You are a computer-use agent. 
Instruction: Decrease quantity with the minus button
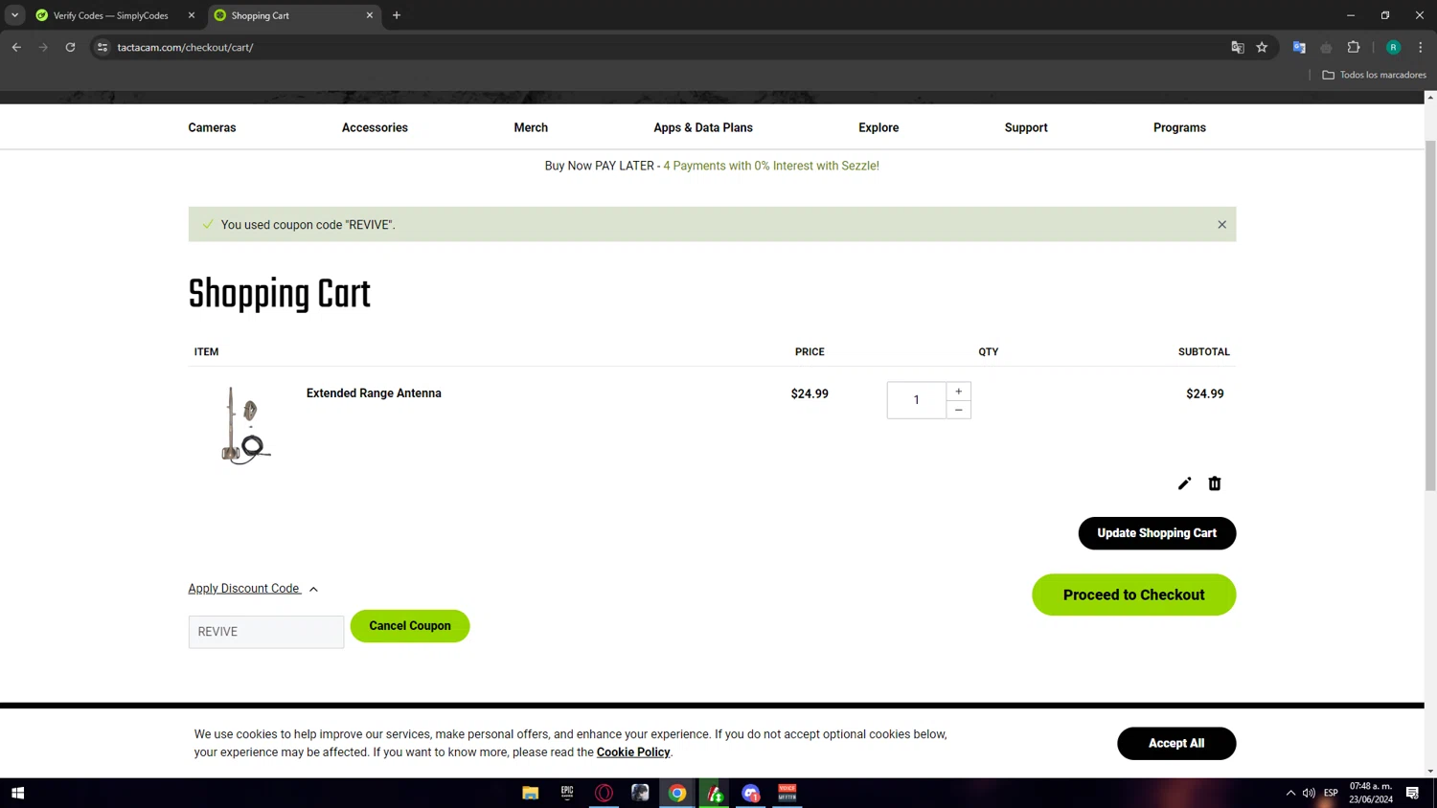[x=958, y=410]
